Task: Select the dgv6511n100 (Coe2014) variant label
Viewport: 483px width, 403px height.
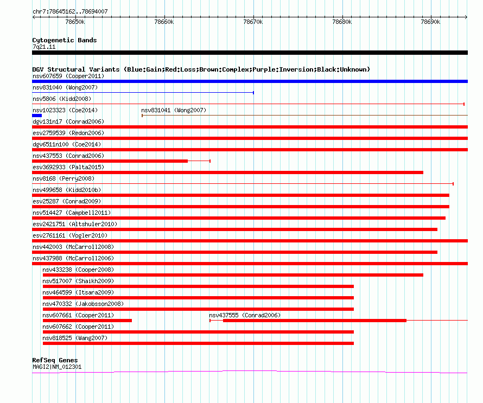Action: [x=67, y=144]
